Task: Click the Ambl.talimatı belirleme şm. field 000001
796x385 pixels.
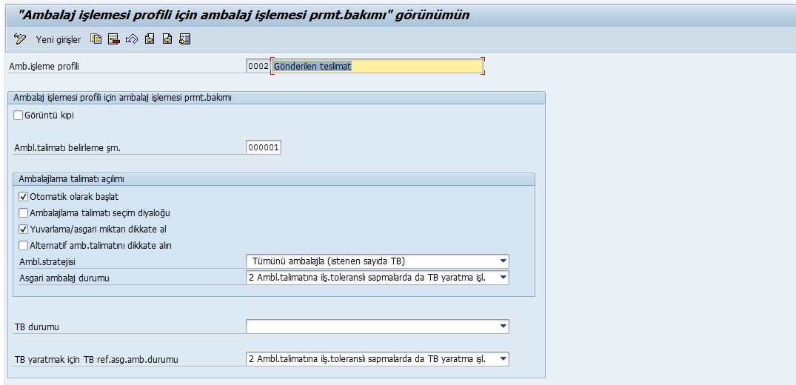Action: point(263,147)
